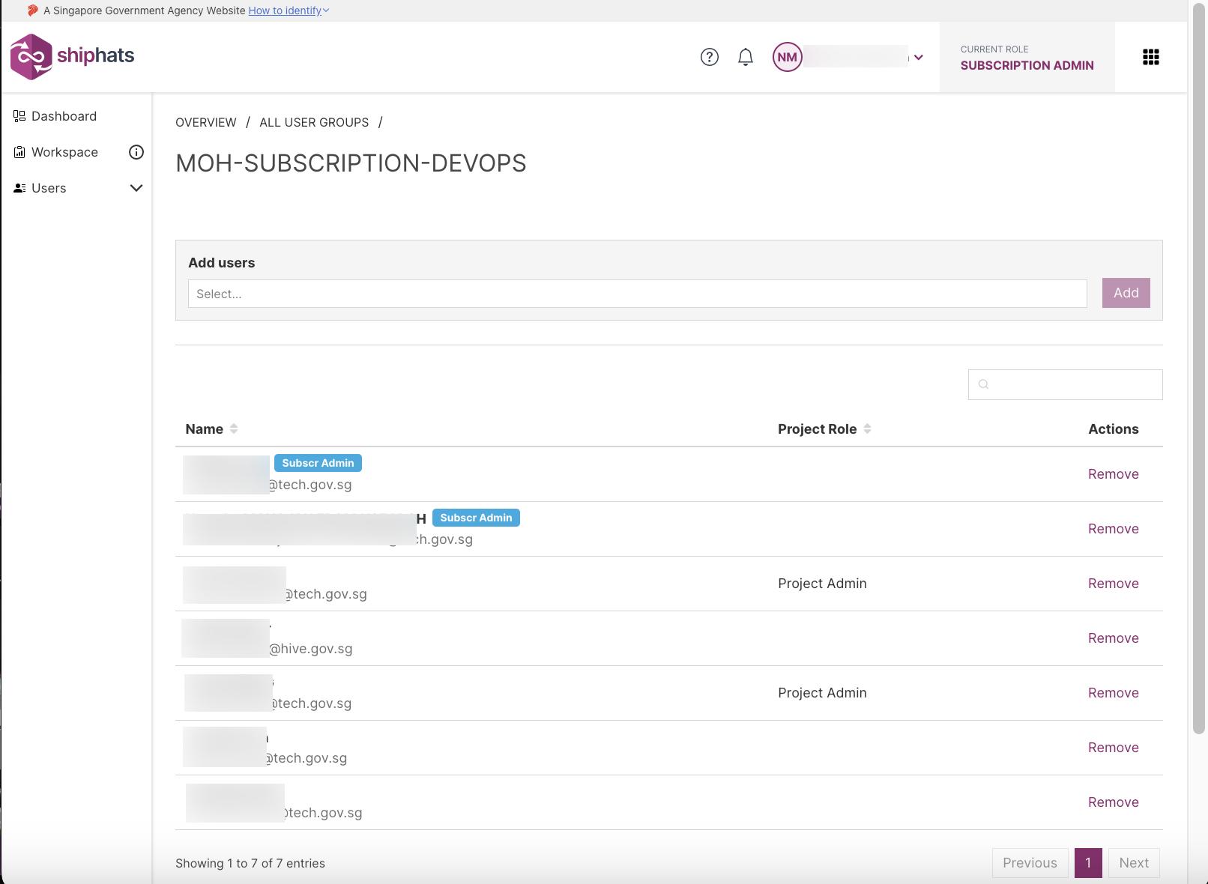Open the Add users select dropdown
This screenshot has height=884, width=1208.
[x=637, y=294]
